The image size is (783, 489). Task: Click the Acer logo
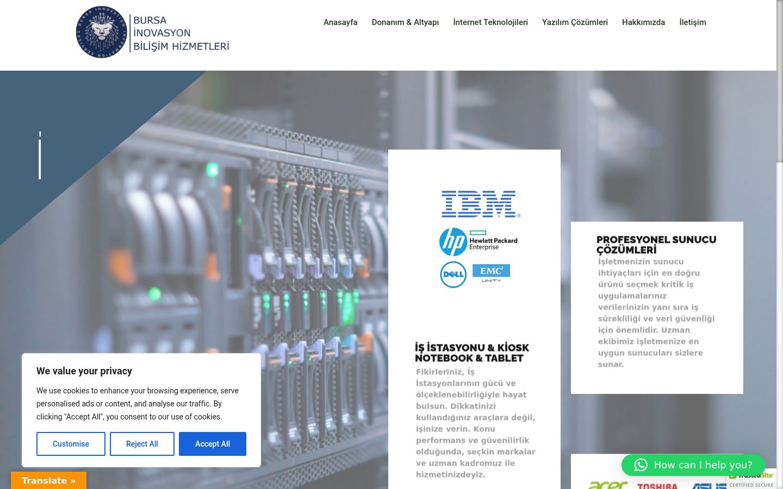(x=608, y=485)
